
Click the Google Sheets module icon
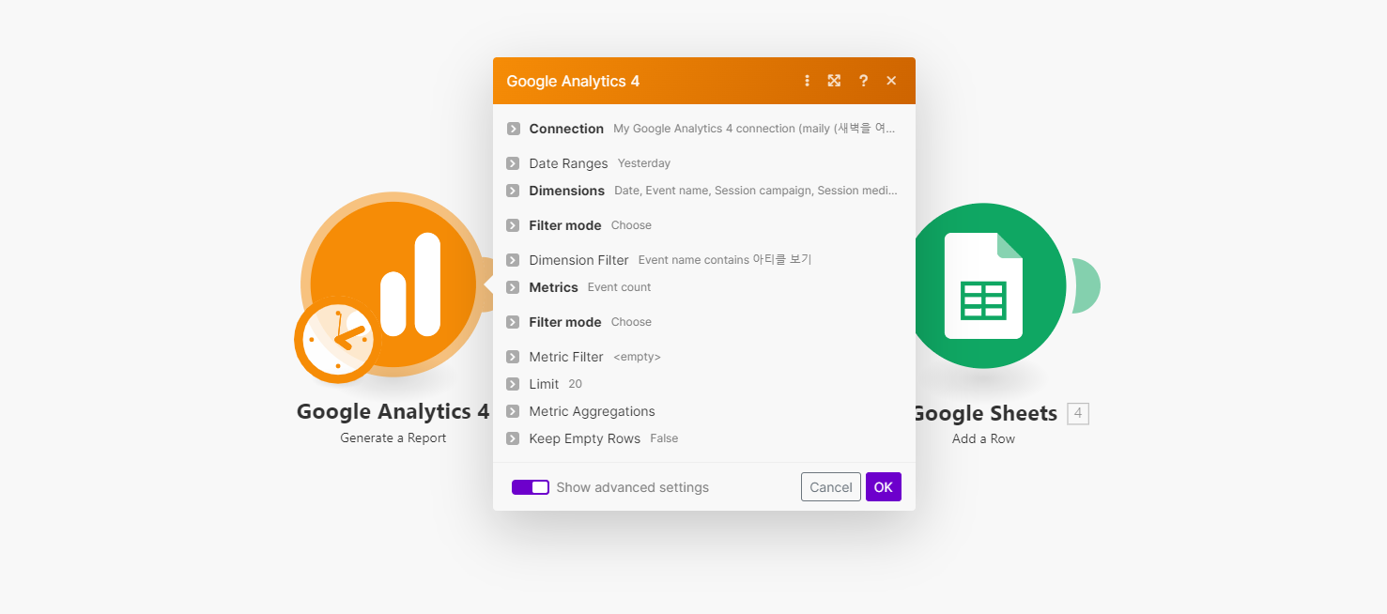coord(983,285)
